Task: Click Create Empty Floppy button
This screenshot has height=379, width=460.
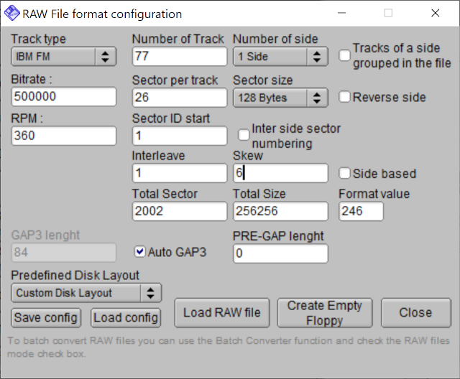Action: click(325, 312)
